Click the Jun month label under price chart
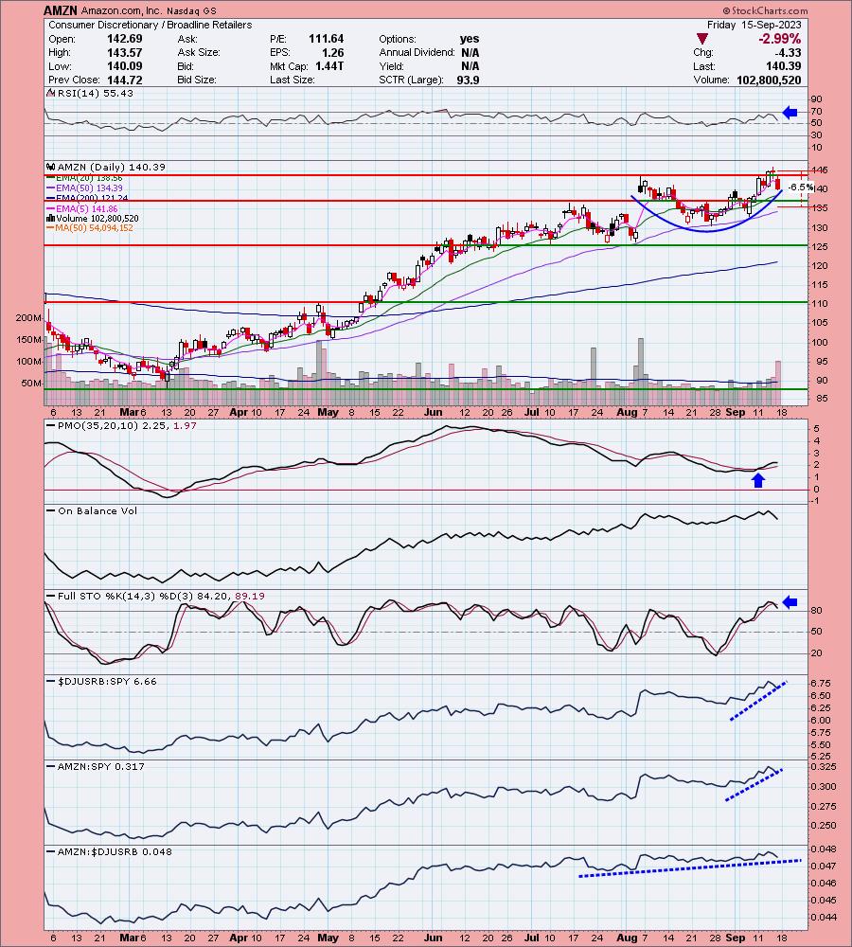The height and width of the screenshot is (947, 852). coord(433,412)
